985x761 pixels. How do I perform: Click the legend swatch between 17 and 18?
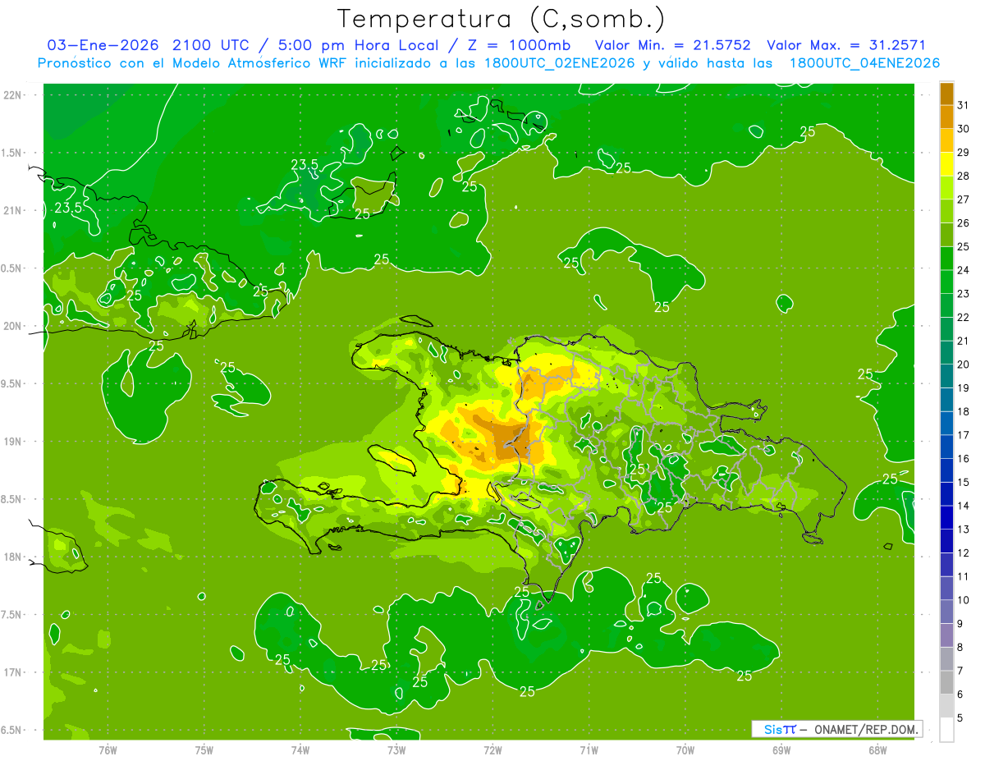tap(946, 423)
